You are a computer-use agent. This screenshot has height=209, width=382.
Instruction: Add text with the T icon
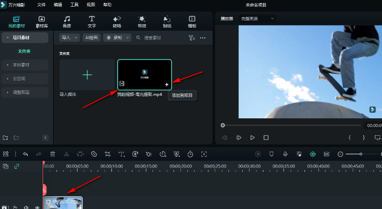(x=121, y=154)
